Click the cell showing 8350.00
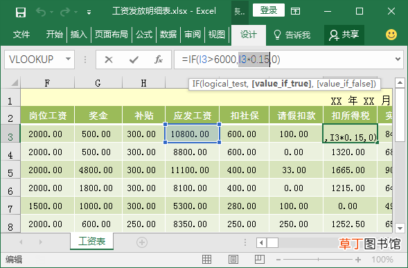Viewport: 408px width, 268px height. click(193, 224)
